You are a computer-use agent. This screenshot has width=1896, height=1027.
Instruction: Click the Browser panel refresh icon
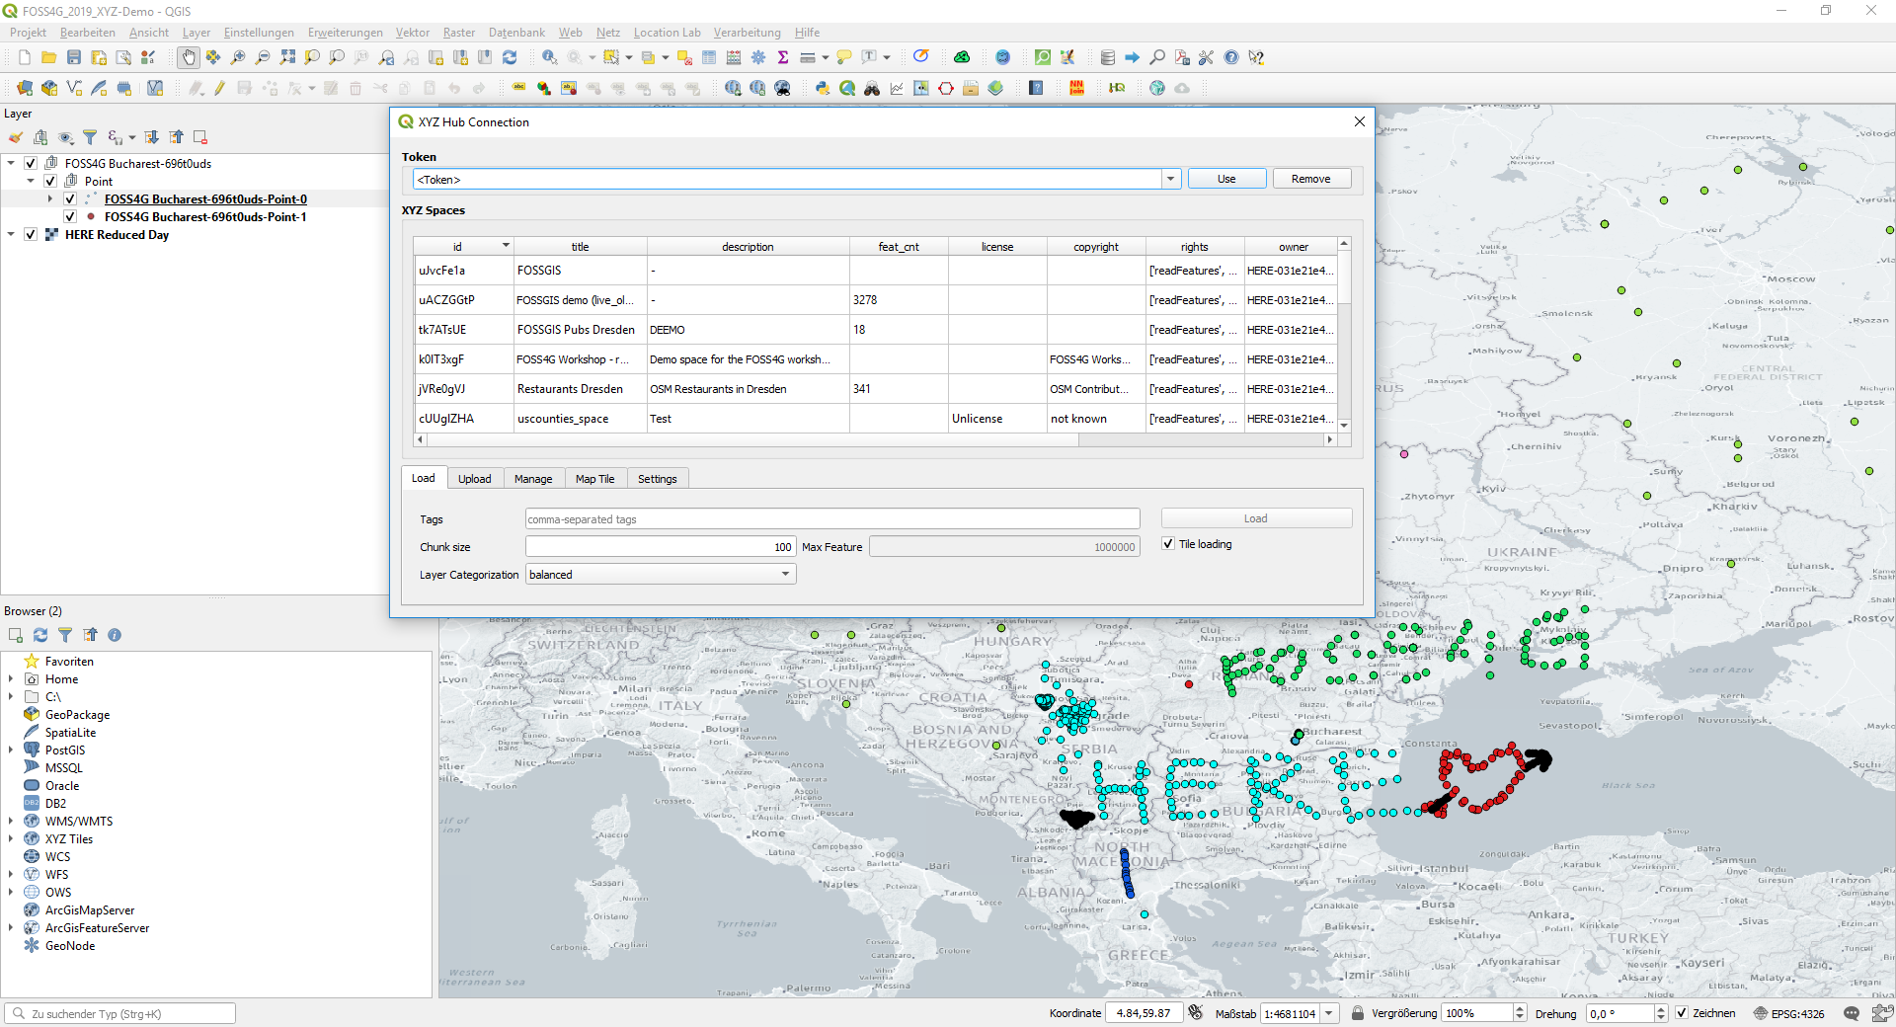40,635
